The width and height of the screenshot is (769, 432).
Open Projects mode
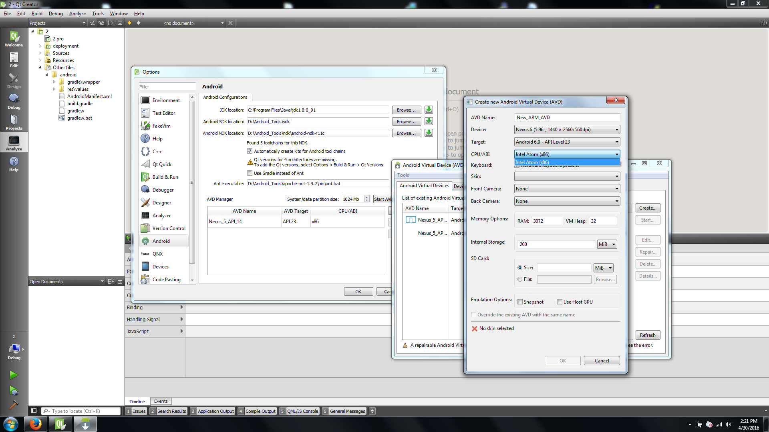pos(14,122)
